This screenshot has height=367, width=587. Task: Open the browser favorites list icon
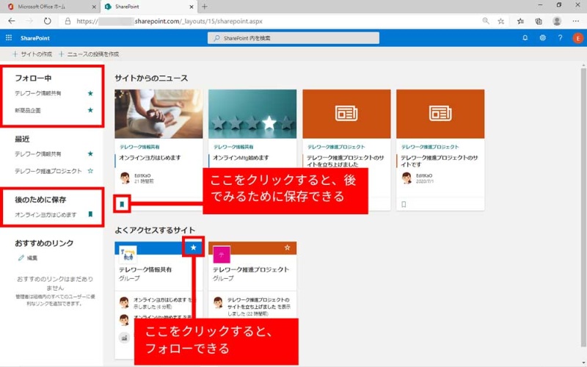point(520,21)
